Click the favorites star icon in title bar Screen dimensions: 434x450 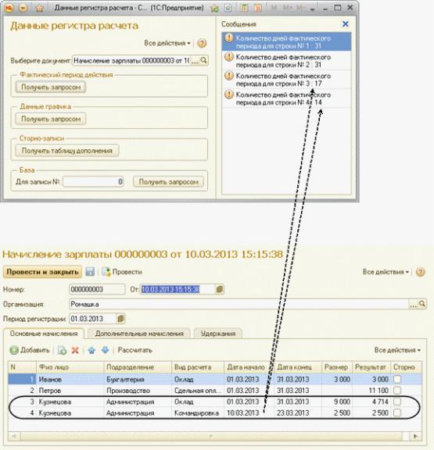[40, 8]
